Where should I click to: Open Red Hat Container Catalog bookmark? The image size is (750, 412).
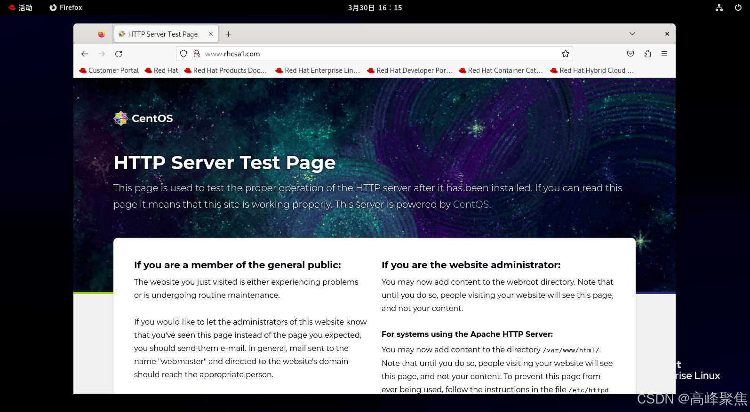501,70
